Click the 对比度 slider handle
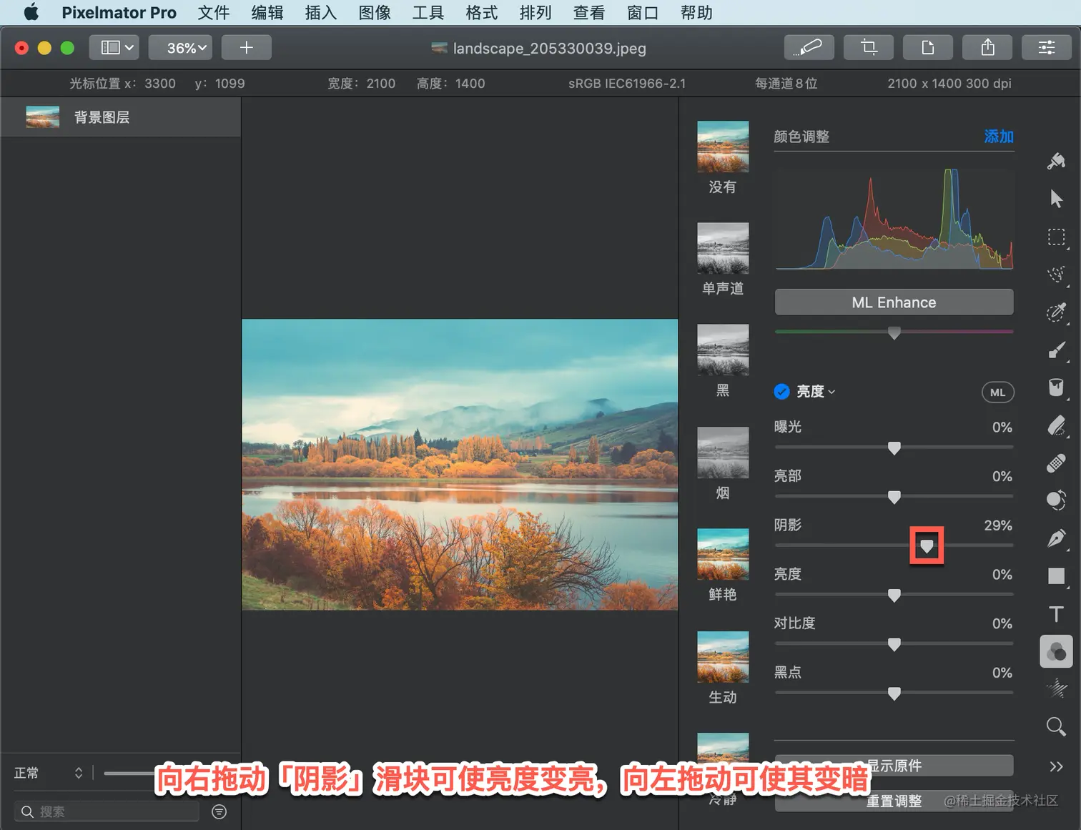 [894, 644]
